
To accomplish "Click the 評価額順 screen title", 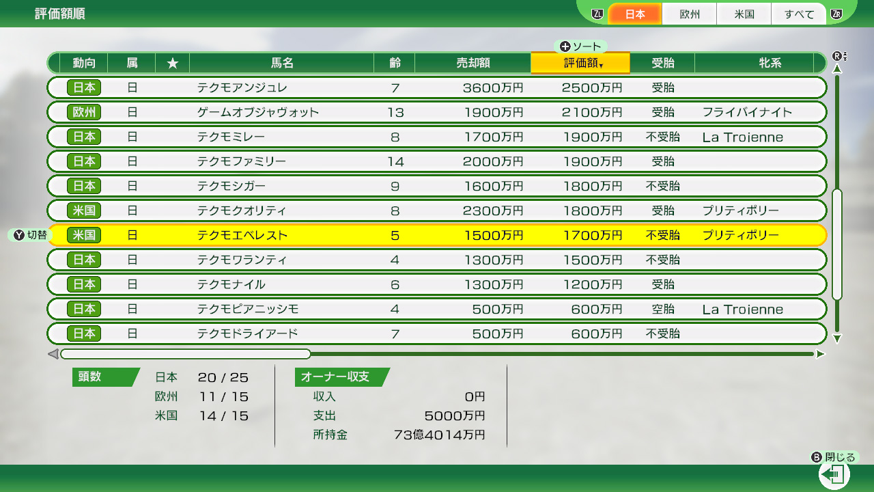I will pyautogui.click(x=60, y=14).
